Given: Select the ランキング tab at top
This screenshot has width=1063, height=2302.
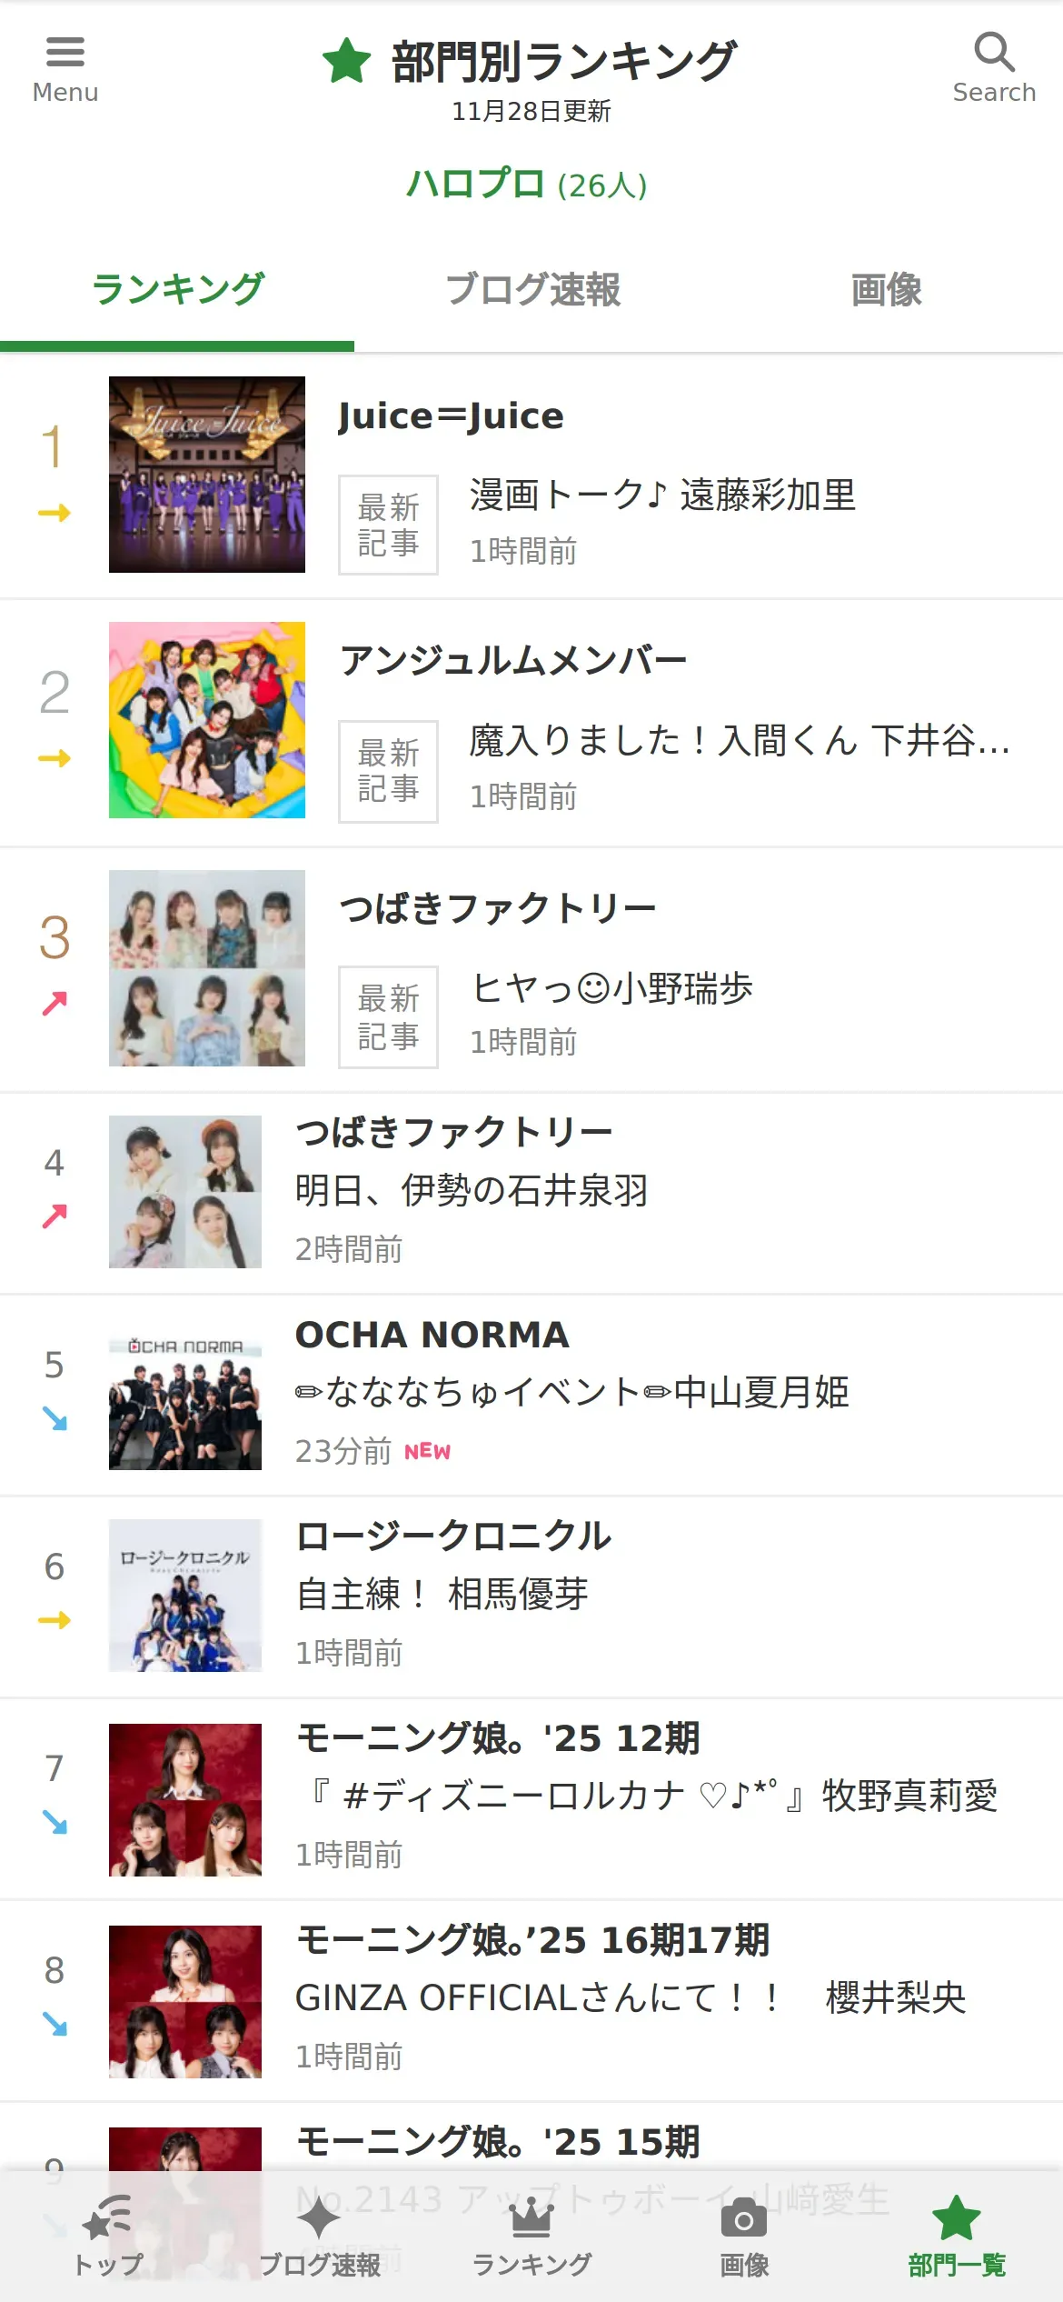Looking at the screenshot, I should pyautogui.click(x=177, y=290).
